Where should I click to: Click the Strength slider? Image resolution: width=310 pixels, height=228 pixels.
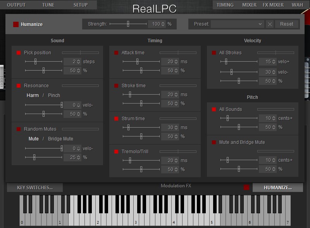(128, 24)
